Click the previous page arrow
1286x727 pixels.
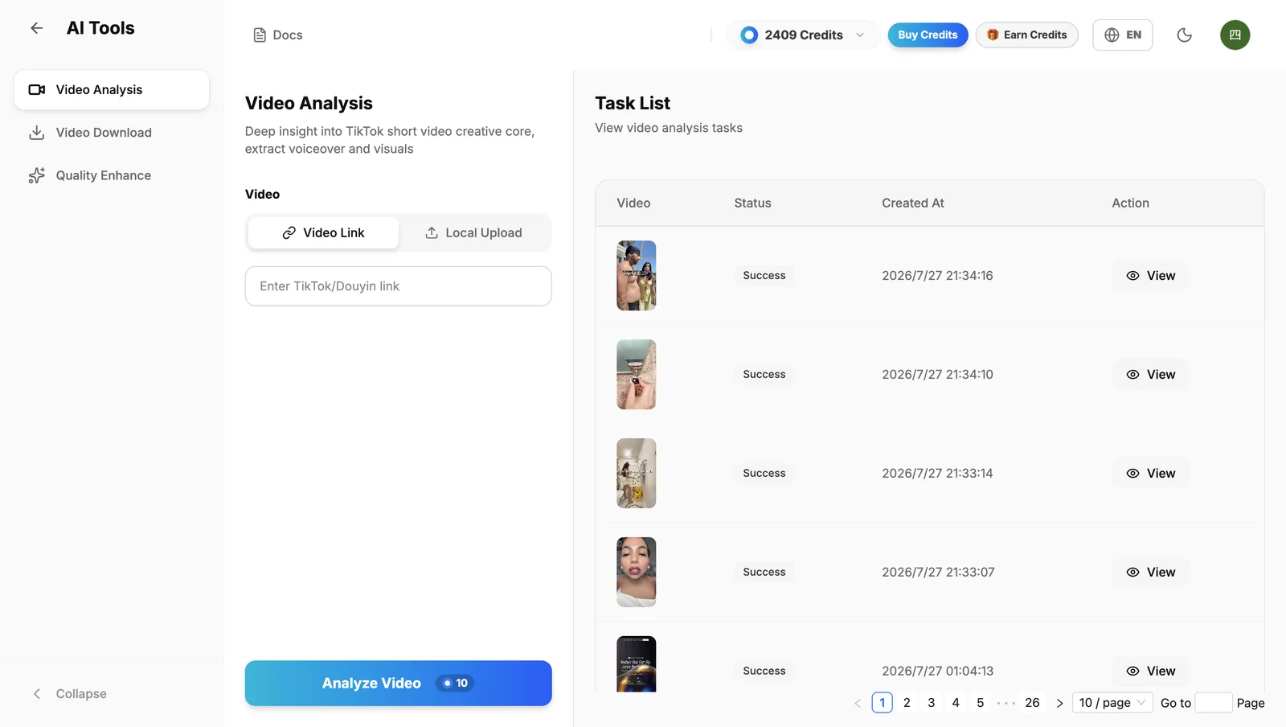pyautogui.click(x=858, y=703)
